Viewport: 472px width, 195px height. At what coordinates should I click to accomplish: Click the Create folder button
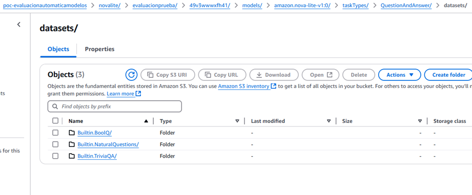click(x=448, y=75)
